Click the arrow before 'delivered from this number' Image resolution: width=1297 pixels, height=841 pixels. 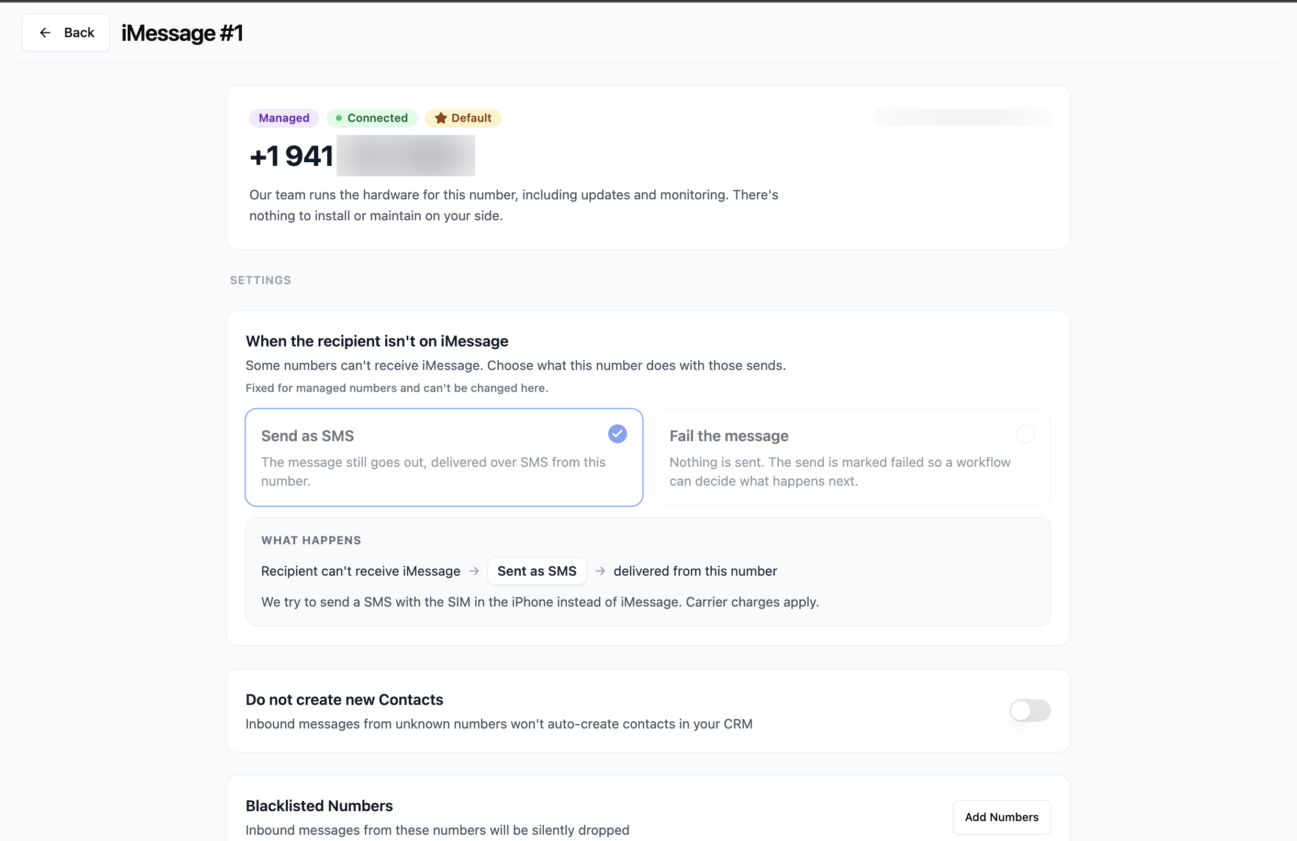click(x=600, y=570)
